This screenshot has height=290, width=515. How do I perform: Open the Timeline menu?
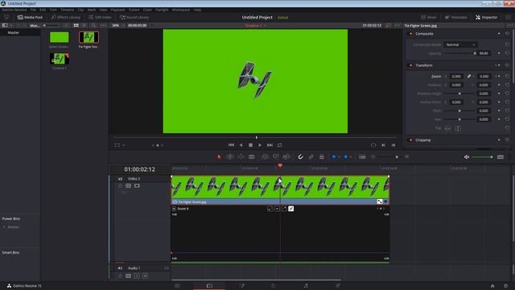(68, 10)
